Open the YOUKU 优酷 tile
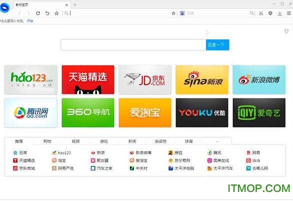 (202, 112)
